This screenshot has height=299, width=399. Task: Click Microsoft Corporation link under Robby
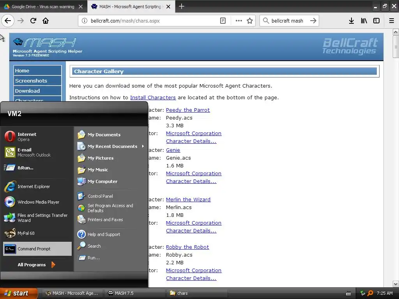tap(194, 271)
